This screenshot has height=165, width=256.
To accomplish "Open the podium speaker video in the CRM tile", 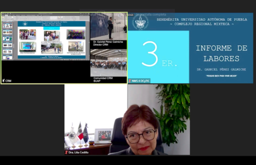I will click(109, 27).
